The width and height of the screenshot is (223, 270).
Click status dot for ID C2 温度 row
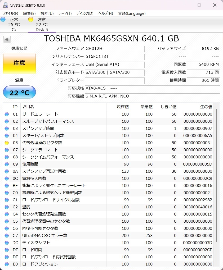tap(7, 207)
